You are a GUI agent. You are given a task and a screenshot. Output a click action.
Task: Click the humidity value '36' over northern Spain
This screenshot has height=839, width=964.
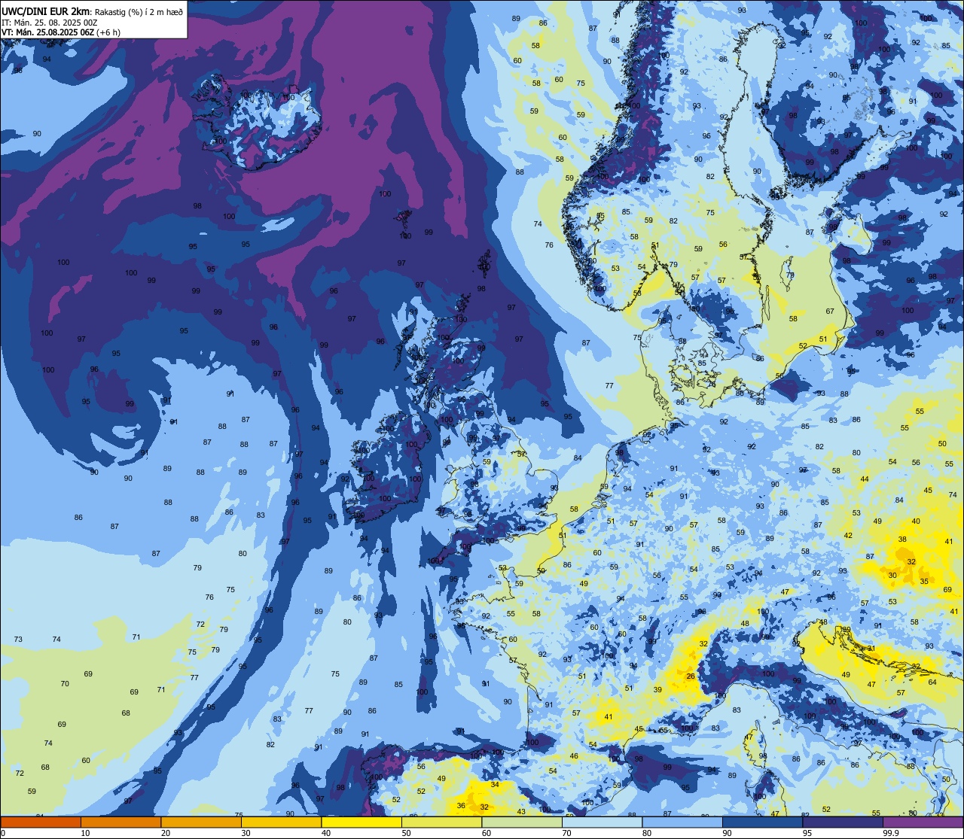(461, 805)
